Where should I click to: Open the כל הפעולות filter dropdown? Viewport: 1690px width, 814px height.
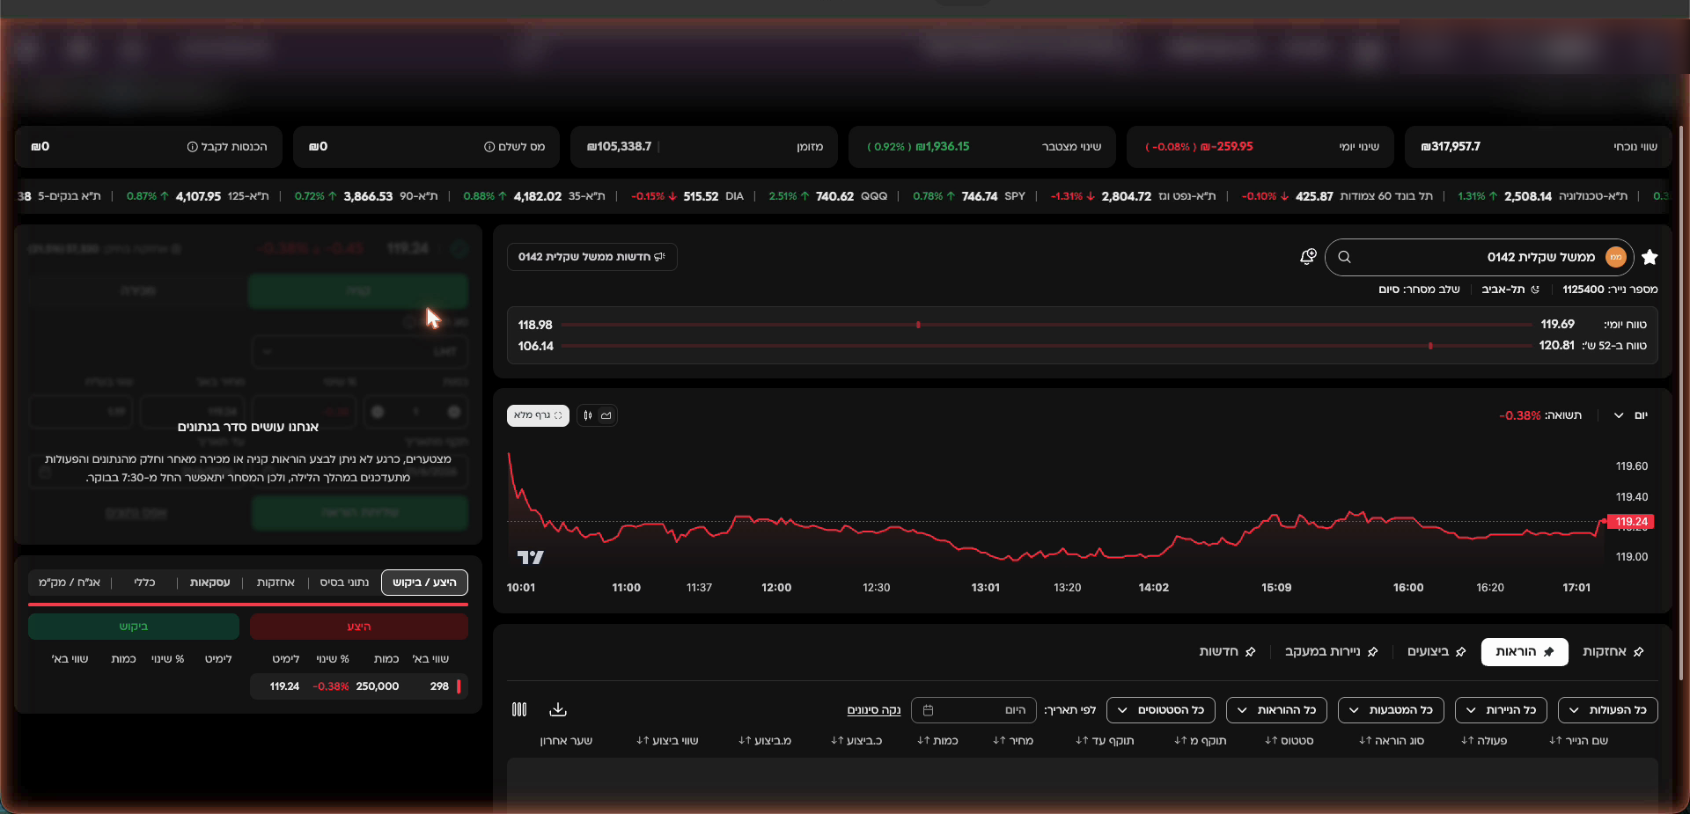[x=1607, y=710]
